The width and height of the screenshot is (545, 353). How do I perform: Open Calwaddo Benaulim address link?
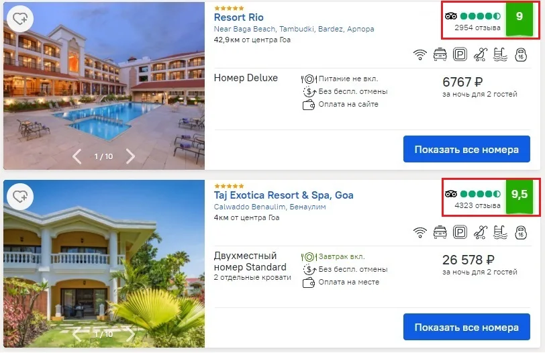point(270,207)
